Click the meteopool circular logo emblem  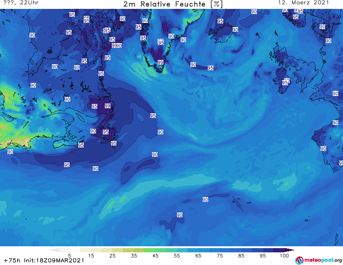click(299, 260)
